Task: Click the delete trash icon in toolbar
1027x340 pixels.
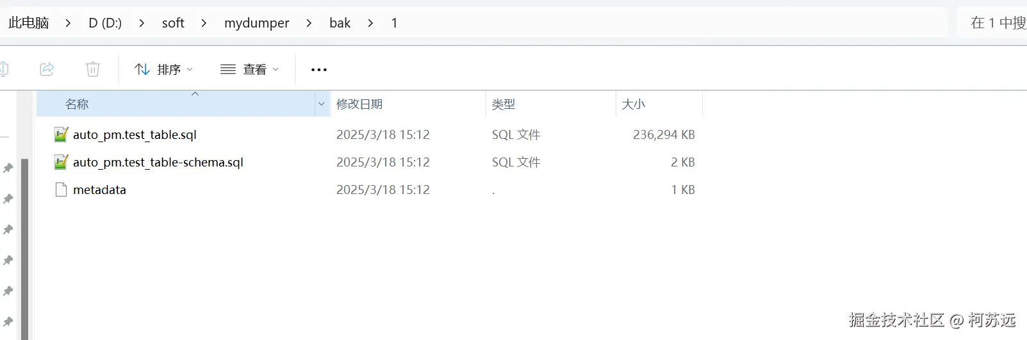Action: pos(93,69)
